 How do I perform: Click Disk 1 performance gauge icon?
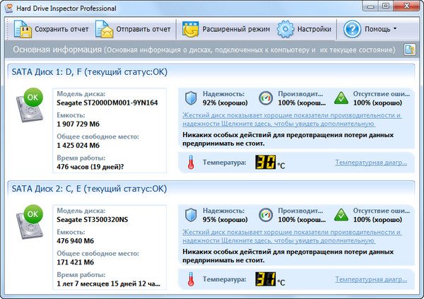pos(266,98)
